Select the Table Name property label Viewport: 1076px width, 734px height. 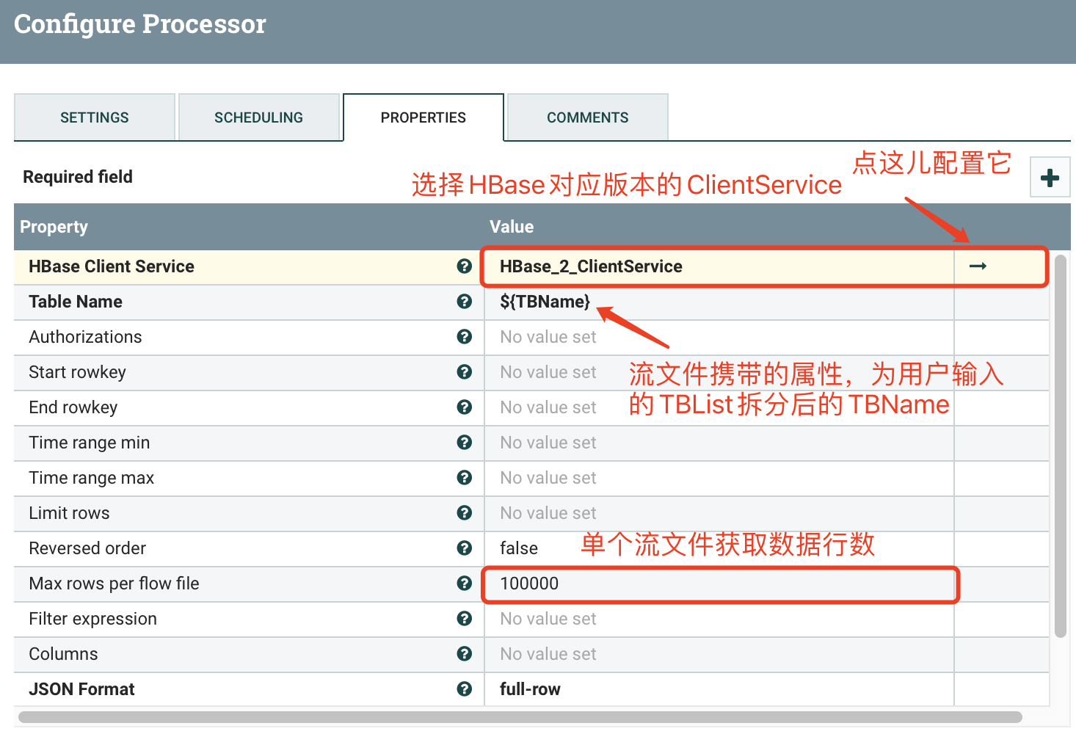[76, 302]
